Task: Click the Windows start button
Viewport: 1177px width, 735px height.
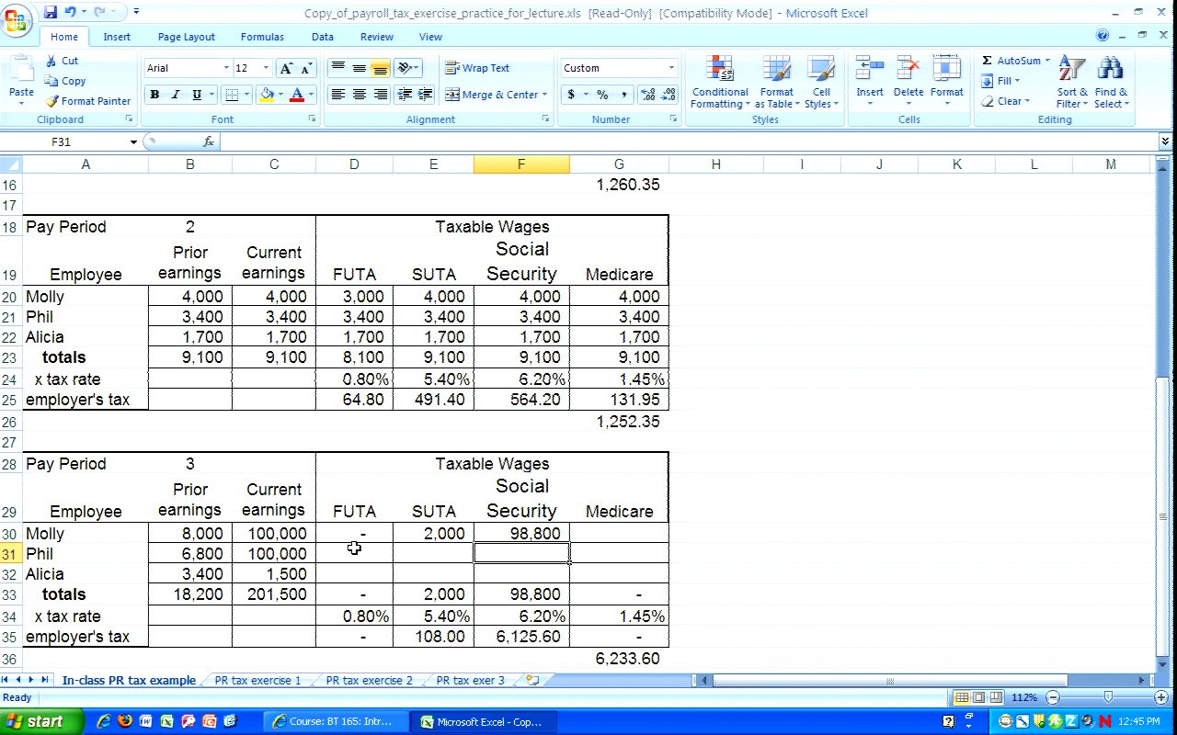Action: [x=37, y=721]
